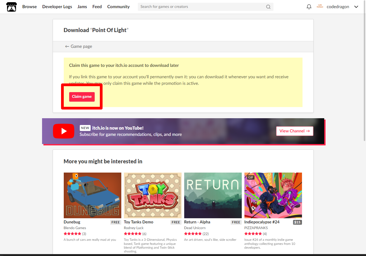Click the Indiepocalypse #24 title

262,222
